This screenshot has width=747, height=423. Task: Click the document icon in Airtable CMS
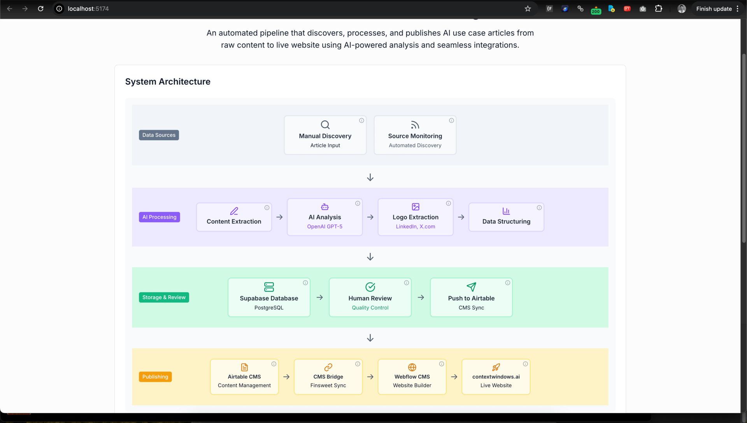point(244,367)
